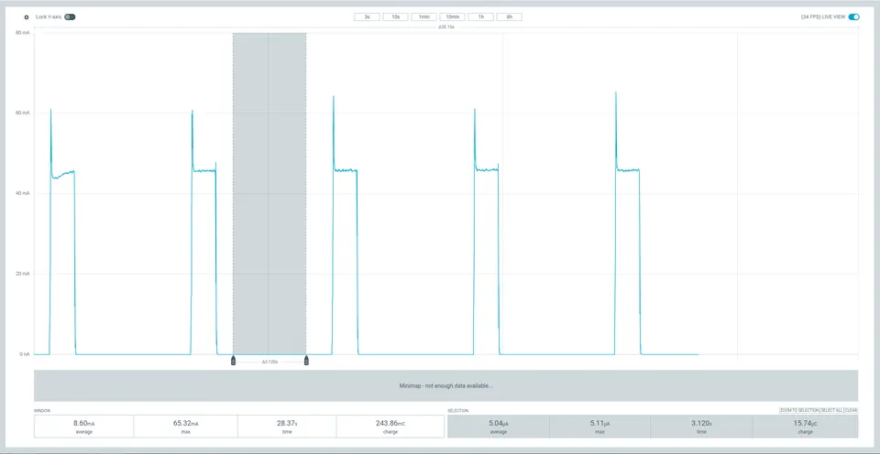Viewport: 880px width, 454px height.
Task: Click the SELECTION section heading
Action: click(x=457, y=411)
